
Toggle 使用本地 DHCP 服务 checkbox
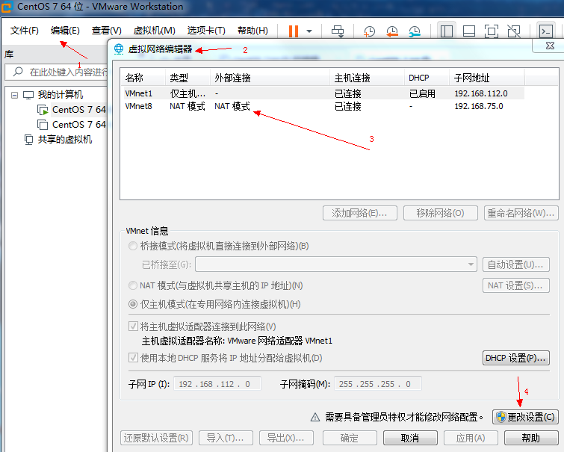[133, 358]
